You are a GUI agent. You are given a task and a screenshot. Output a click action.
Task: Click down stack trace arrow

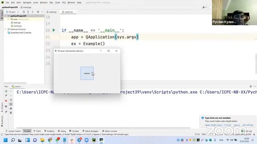(x=11, y=96)
